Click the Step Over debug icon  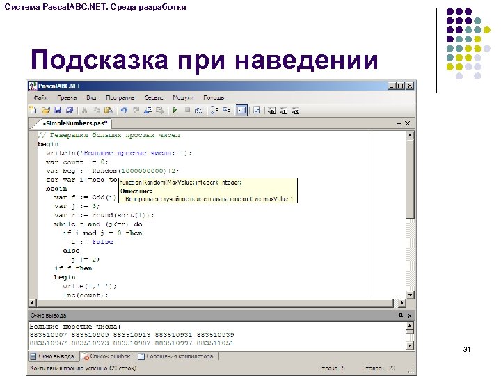pos(214,110)
